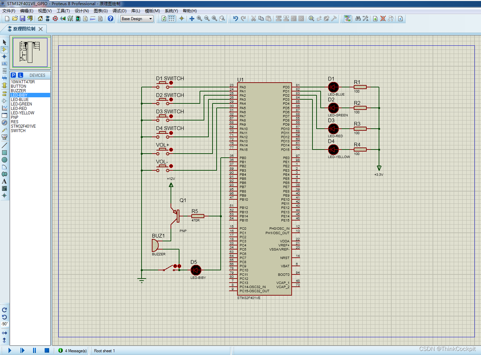Select the Component Mode tool
The width and height of the screenshot is (481, 355).
[4, 49]
